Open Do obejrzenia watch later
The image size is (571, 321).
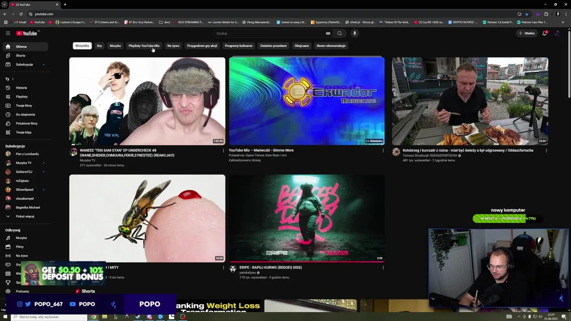coord(25,115)
